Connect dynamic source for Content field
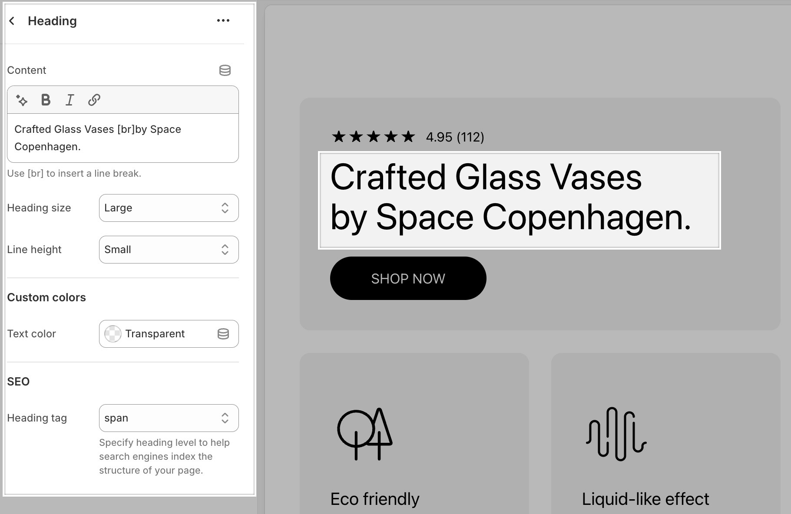 (x=225, y=70)
